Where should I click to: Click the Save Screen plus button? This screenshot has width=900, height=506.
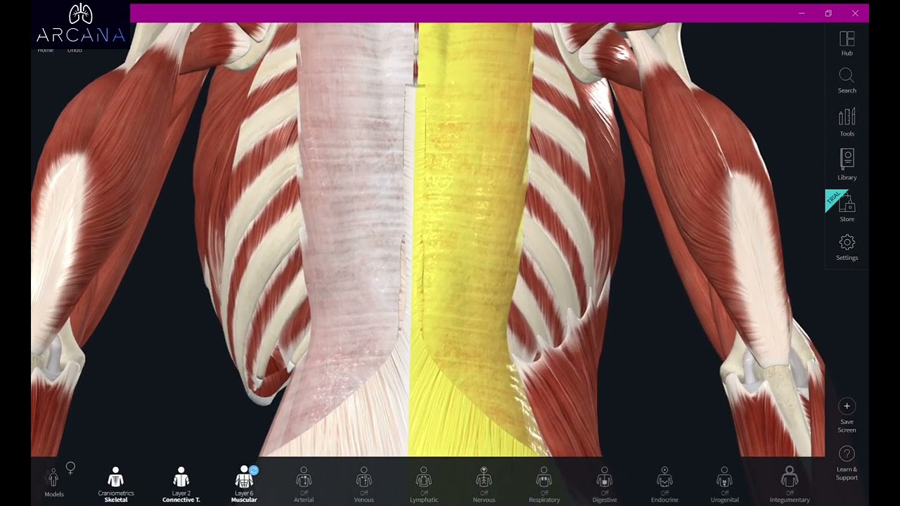tap(847, 406)
